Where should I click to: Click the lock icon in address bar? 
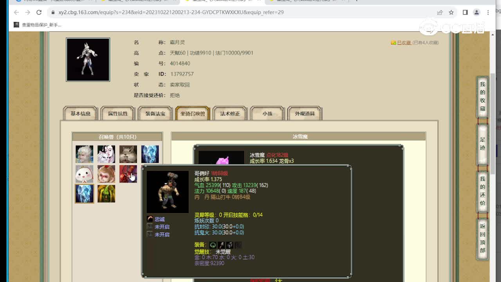(53, 13)
